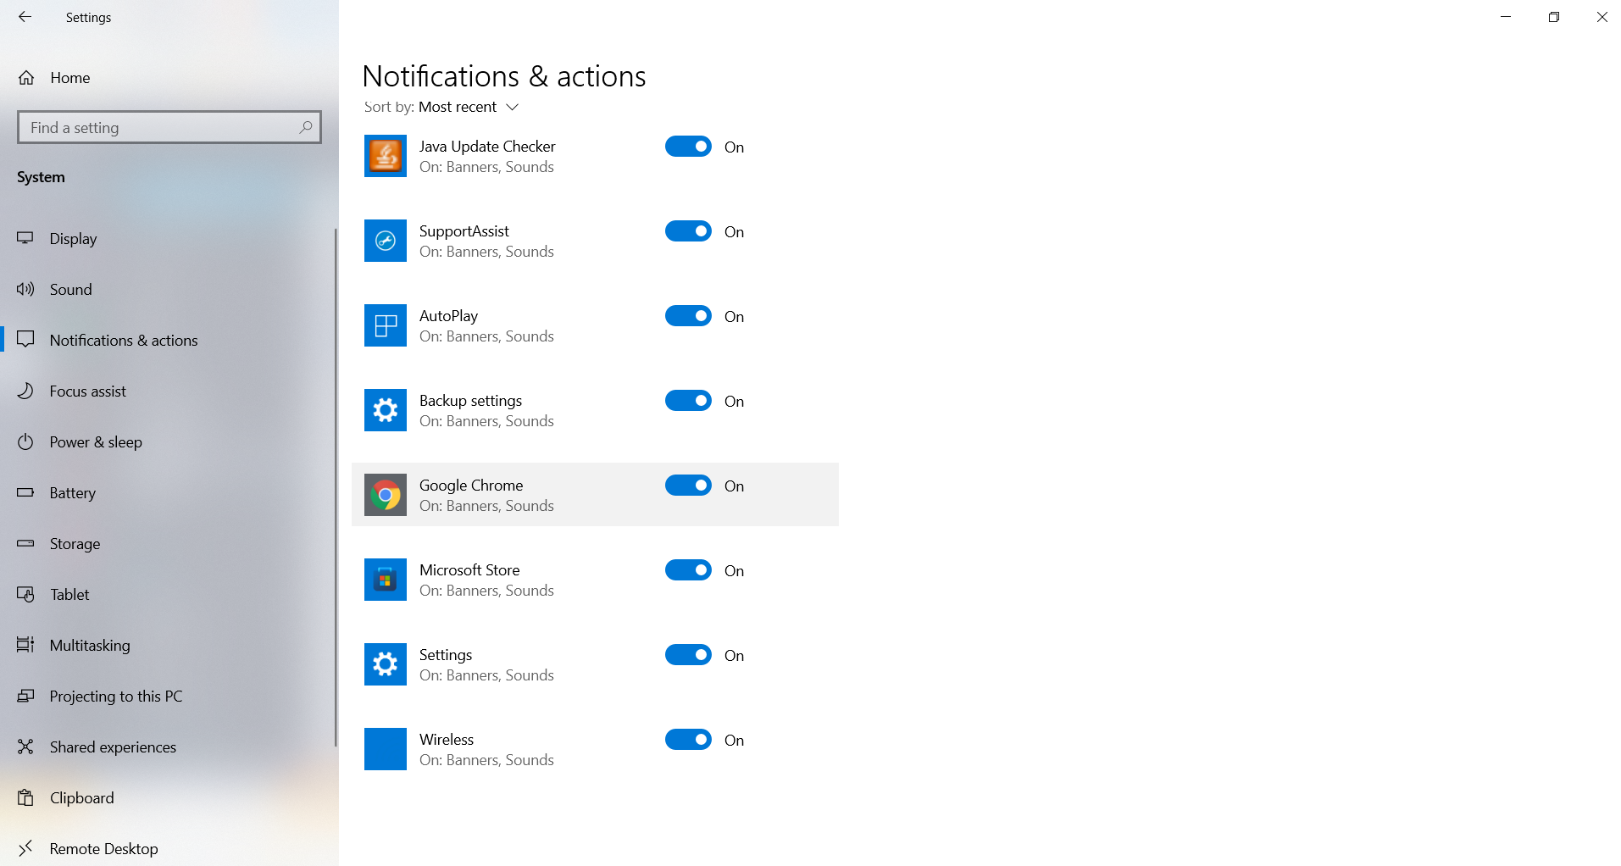This screenshot has height=866, width=1621.
Task: Open Wireless notification settings entry
Action: [x=595, y=749]
